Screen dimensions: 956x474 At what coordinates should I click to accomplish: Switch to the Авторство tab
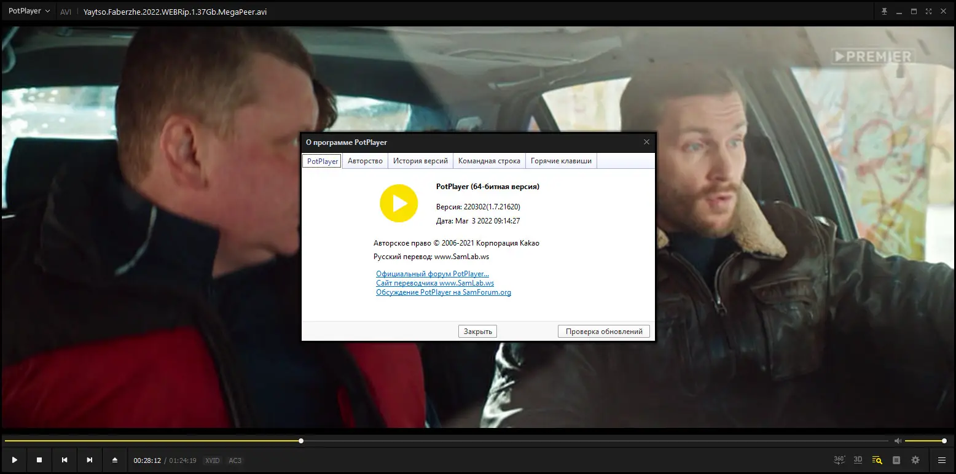pyautogui.click(x=365, y=161)
